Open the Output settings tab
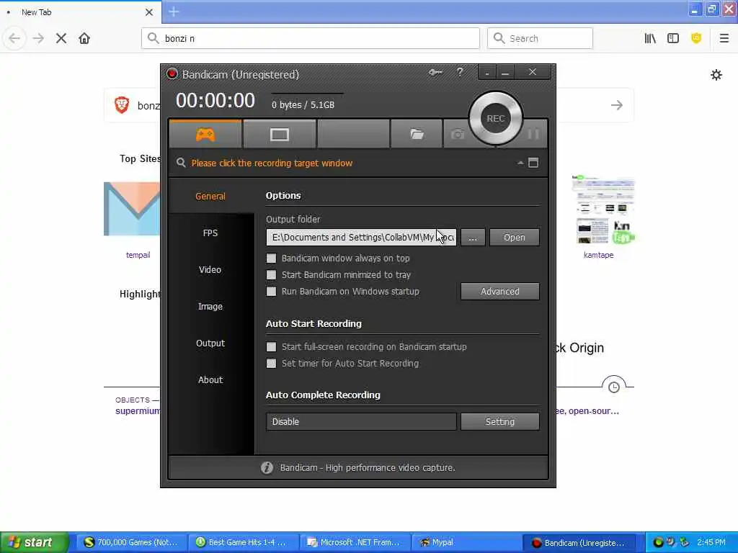738x553 pixels. pos(210,343)
